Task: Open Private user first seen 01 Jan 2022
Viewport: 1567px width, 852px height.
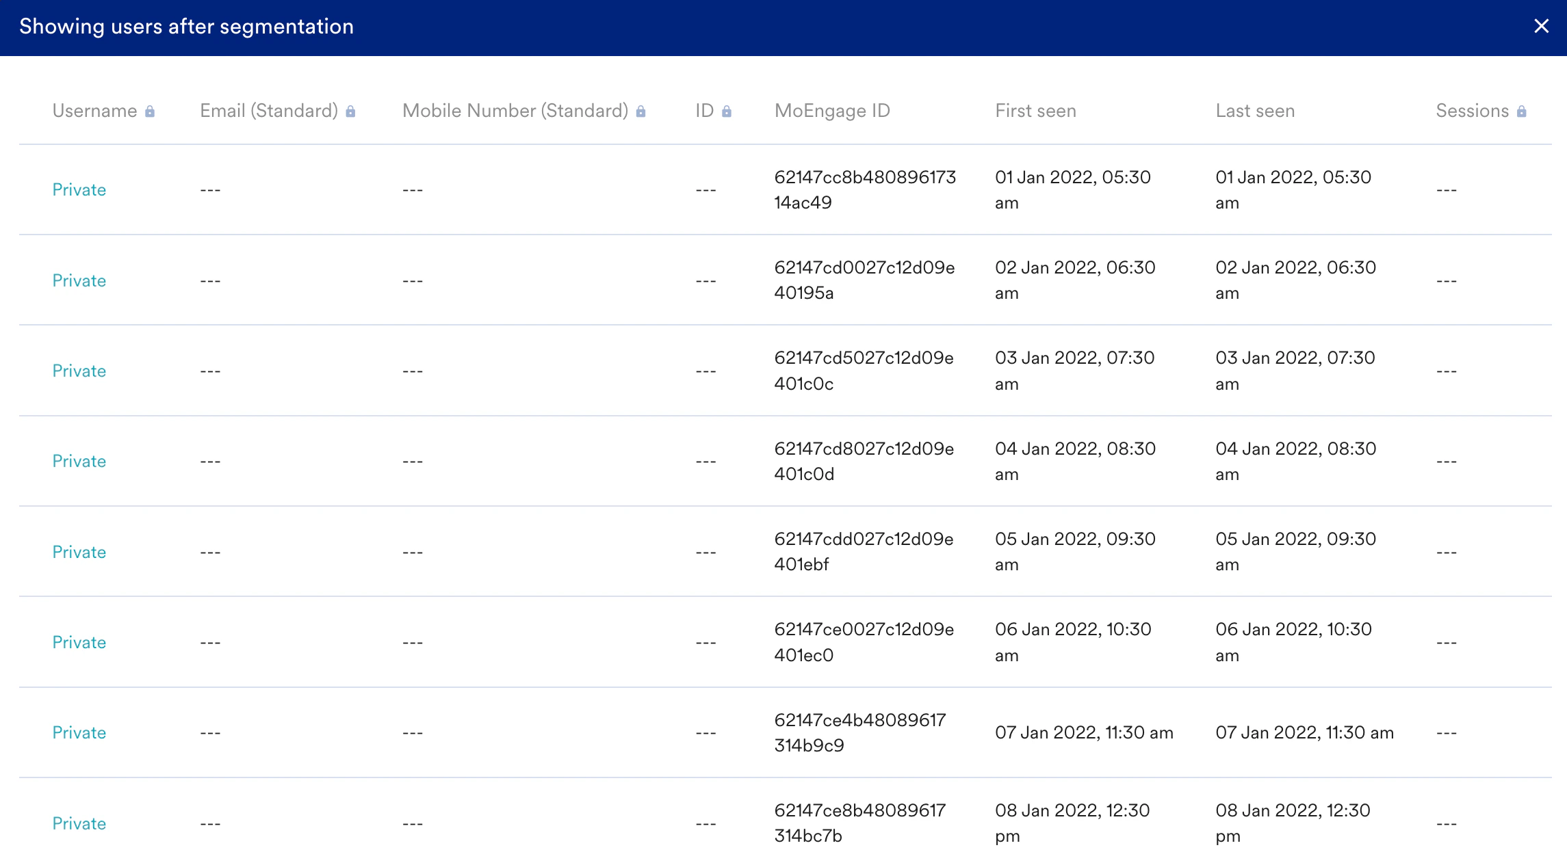Action: (79, 189)
